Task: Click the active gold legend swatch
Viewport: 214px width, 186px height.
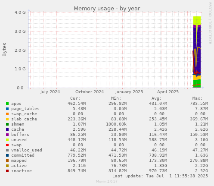Action: 7,166
